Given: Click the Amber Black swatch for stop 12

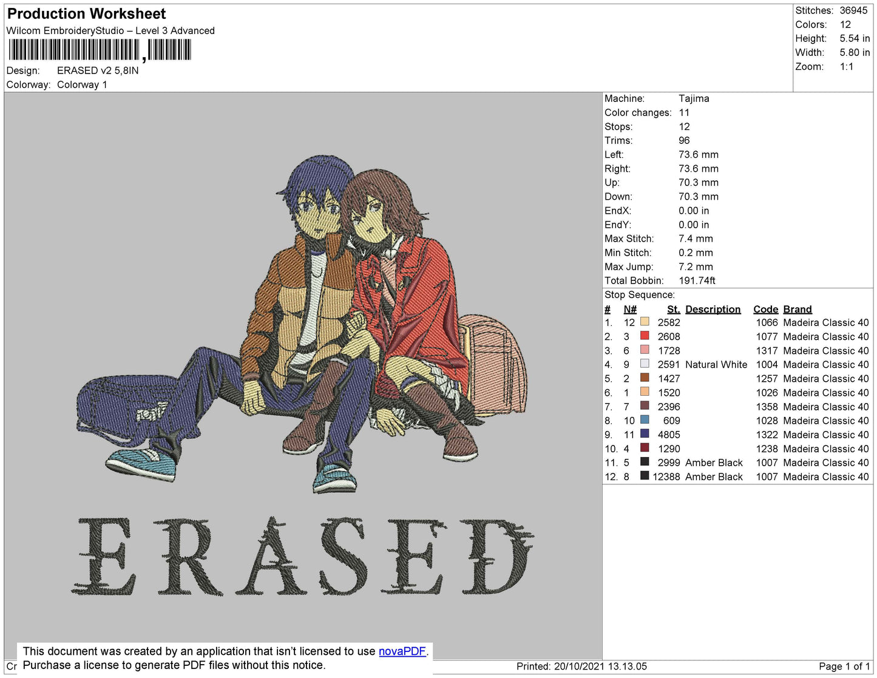Looking at the screenshot, I should coord(645,475).
